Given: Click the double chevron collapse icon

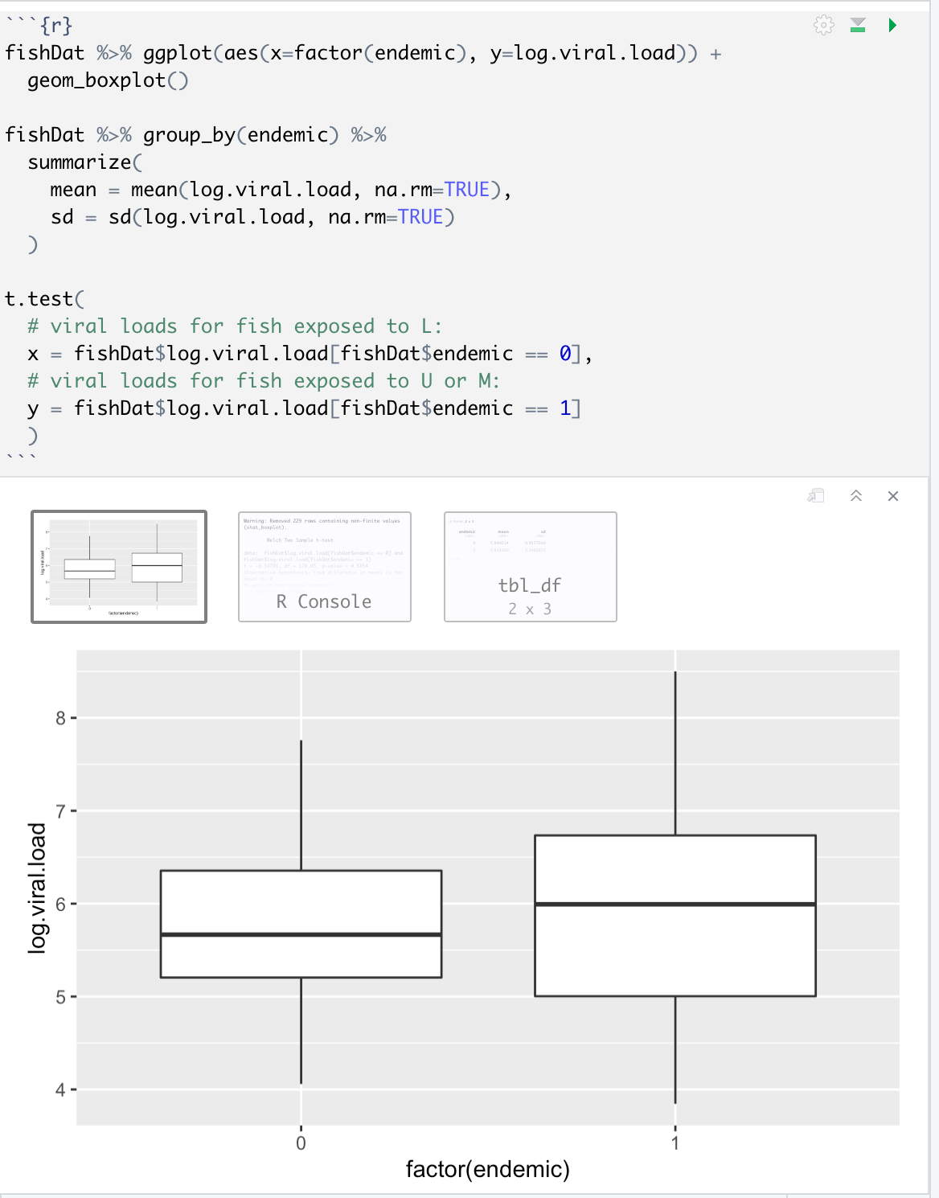Looking at the screenshot, I should pos(856,497).
